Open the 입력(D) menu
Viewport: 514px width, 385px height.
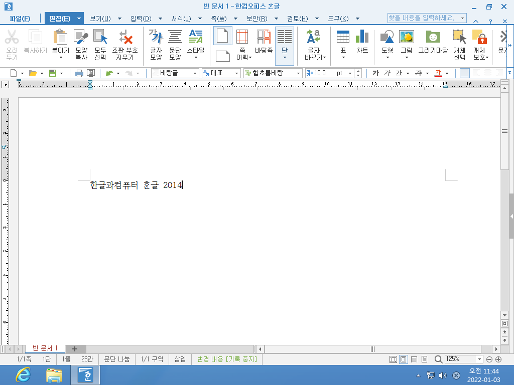pyautogui.click(x=141, y=19)
